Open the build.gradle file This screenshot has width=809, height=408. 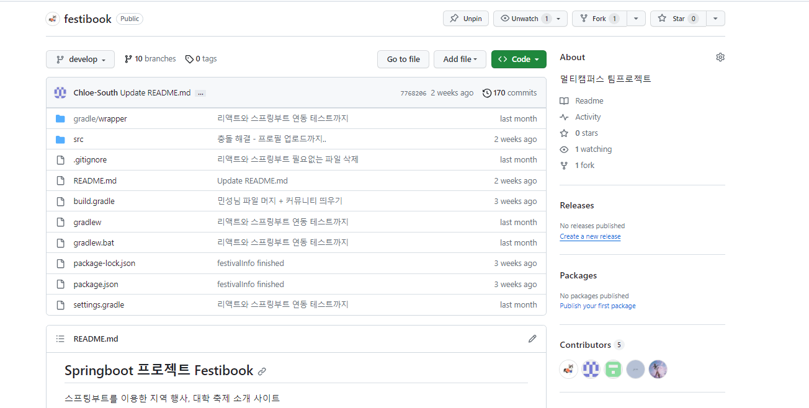pos(94,202)
